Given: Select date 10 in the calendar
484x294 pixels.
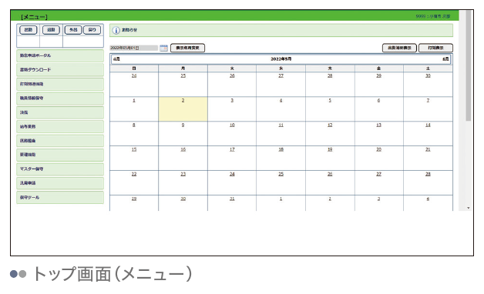Looking at the screenshot, I should point(232,125).
